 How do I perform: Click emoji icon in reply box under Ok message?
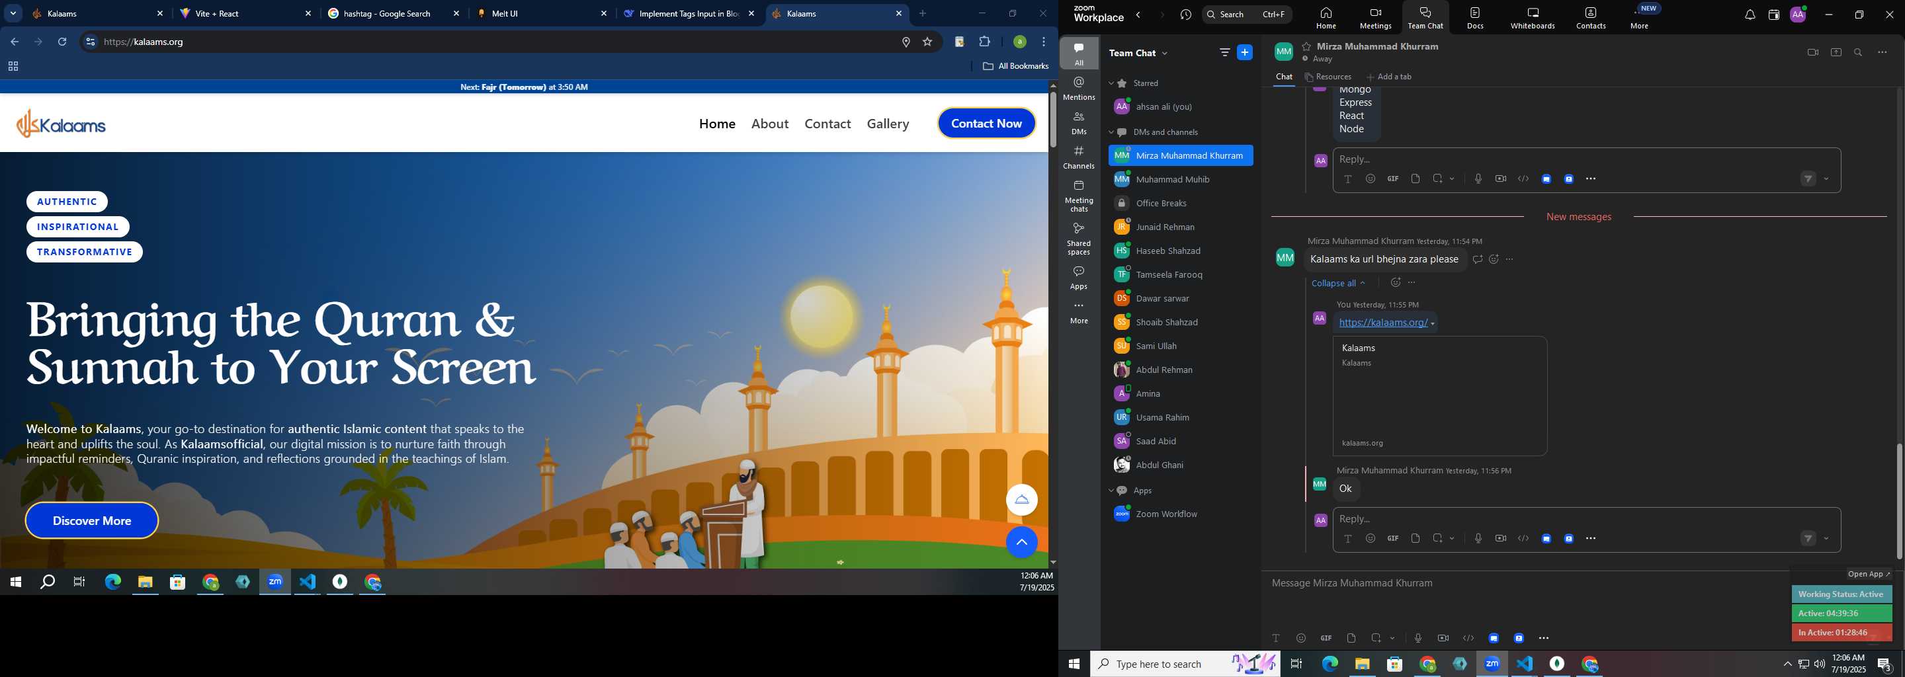pos(1371,538)
